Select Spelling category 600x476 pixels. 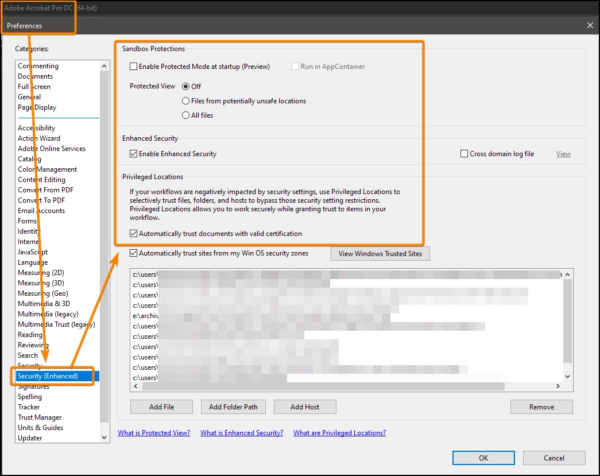click(30, 397)
